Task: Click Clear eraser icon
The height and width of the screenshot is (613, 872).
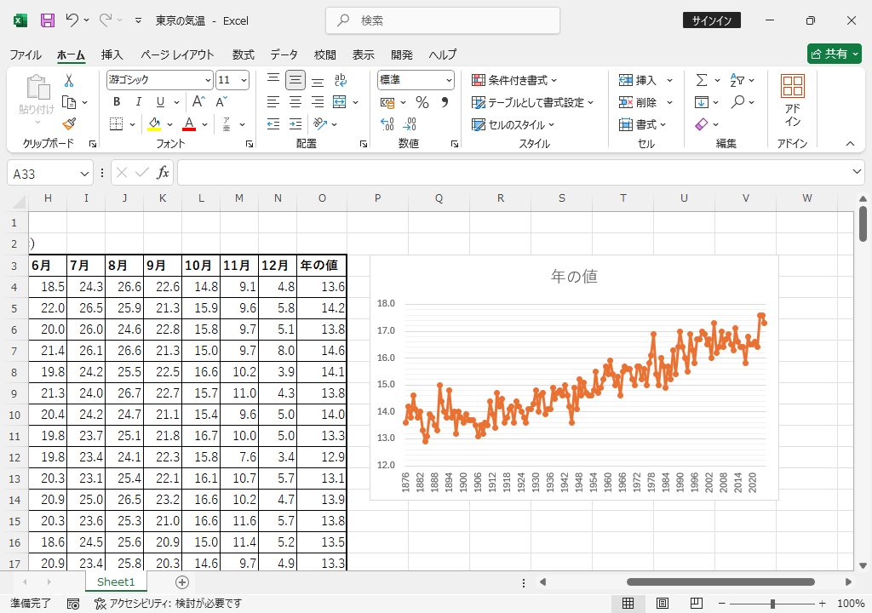Action: 702,124
